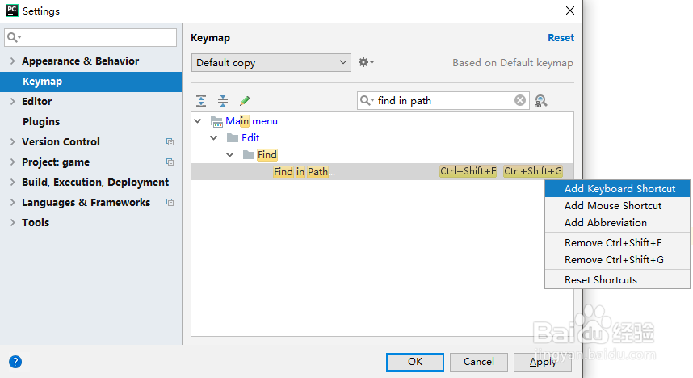Expand the Tools settings section
The image size is (693, 378).
click(12, 222)
